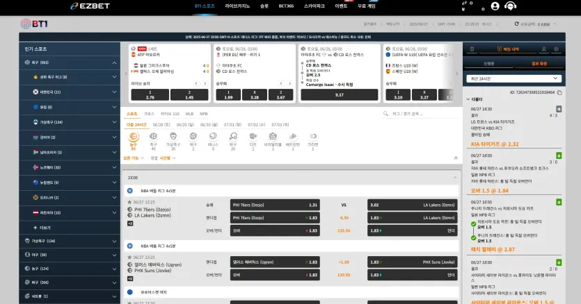Open the +3 more markets badge for PHI 76ers
Image resolution: width=581 pixels, height=304 pixels.
pos(130,223)
